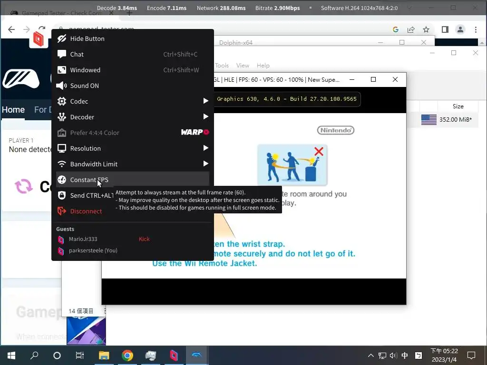
Task: Click the network tray icon
Action: [x=382, y=355]
